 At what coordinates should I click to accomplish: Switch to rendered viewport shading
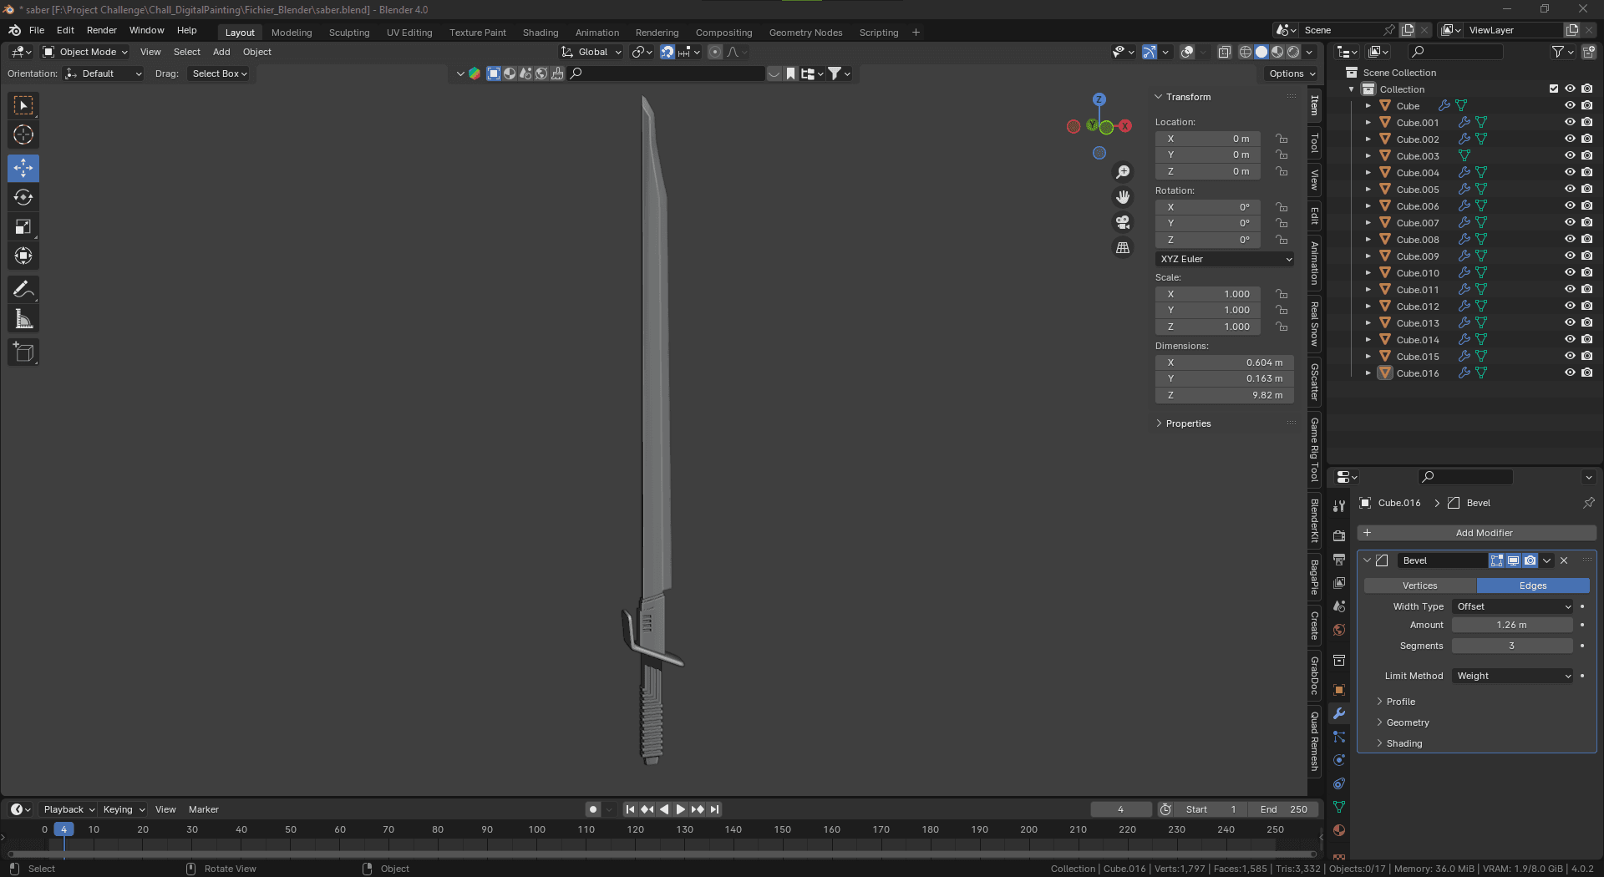pos(1293,52)
